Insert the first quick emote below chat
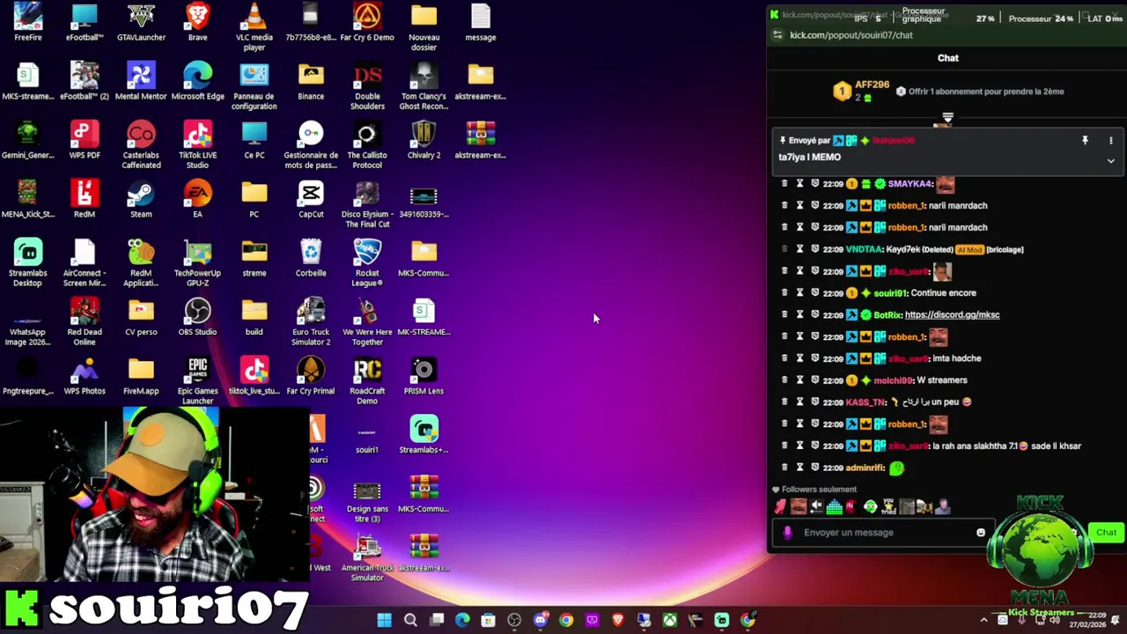The height and width of the screenshot is (634, 1127). (x=780, y=506)
